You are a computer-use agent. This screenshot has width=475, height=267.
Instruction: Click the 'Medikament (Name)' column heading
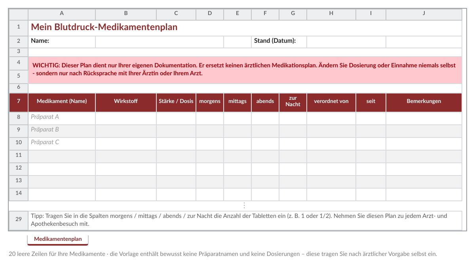62,102
